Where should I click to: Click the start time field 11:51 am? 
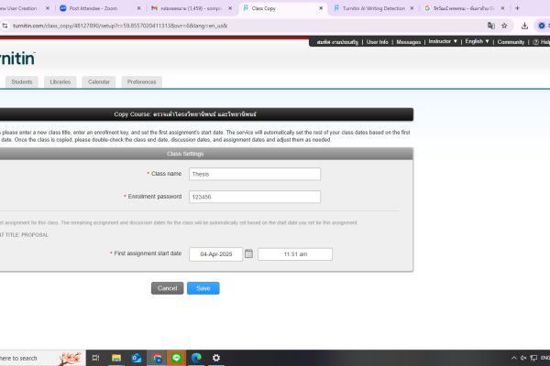[295, 254]
